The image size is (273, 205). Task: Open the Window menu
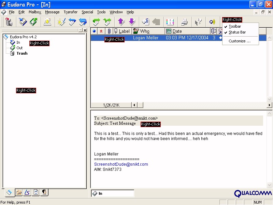click(x=116, y=12)
